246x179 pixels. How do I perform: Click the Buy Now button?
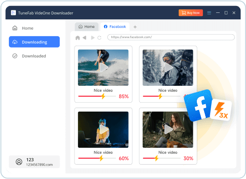(x=191, y=13)
